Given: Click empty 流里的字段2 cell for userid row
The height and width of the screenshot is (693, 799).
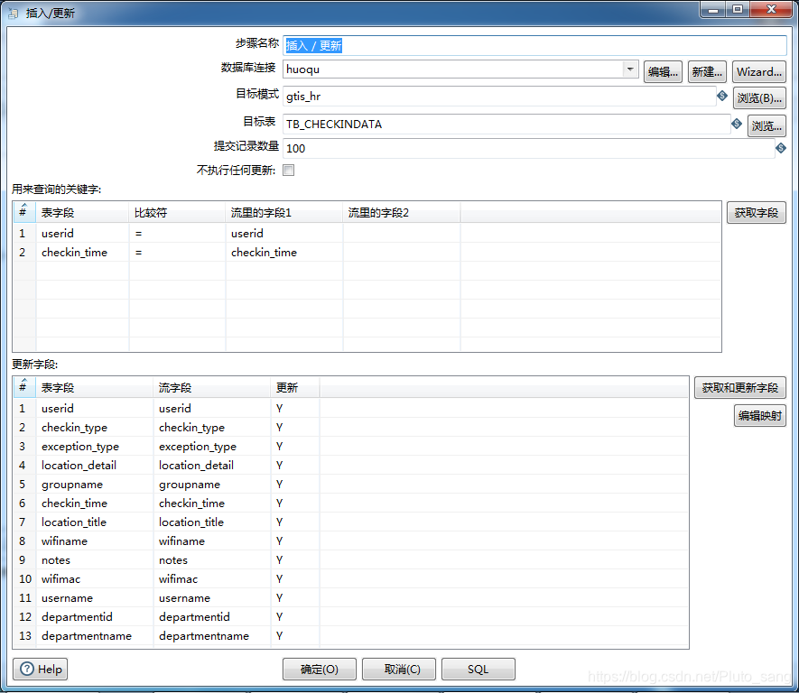Looking at the screenshot, I should coord(402,233).
